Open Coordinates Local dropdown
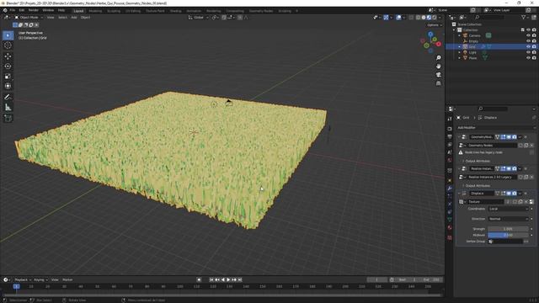 (509, 209)
